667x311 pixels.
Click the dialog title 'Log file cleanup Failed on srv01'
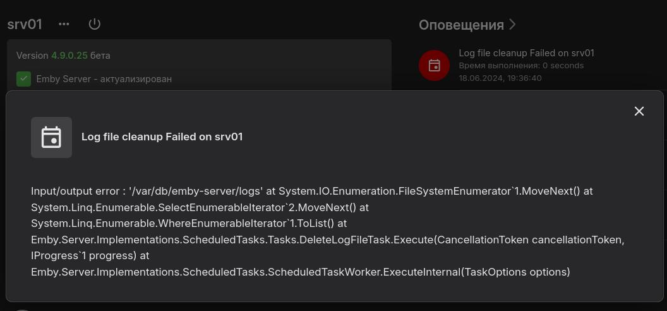coord(162,137)
